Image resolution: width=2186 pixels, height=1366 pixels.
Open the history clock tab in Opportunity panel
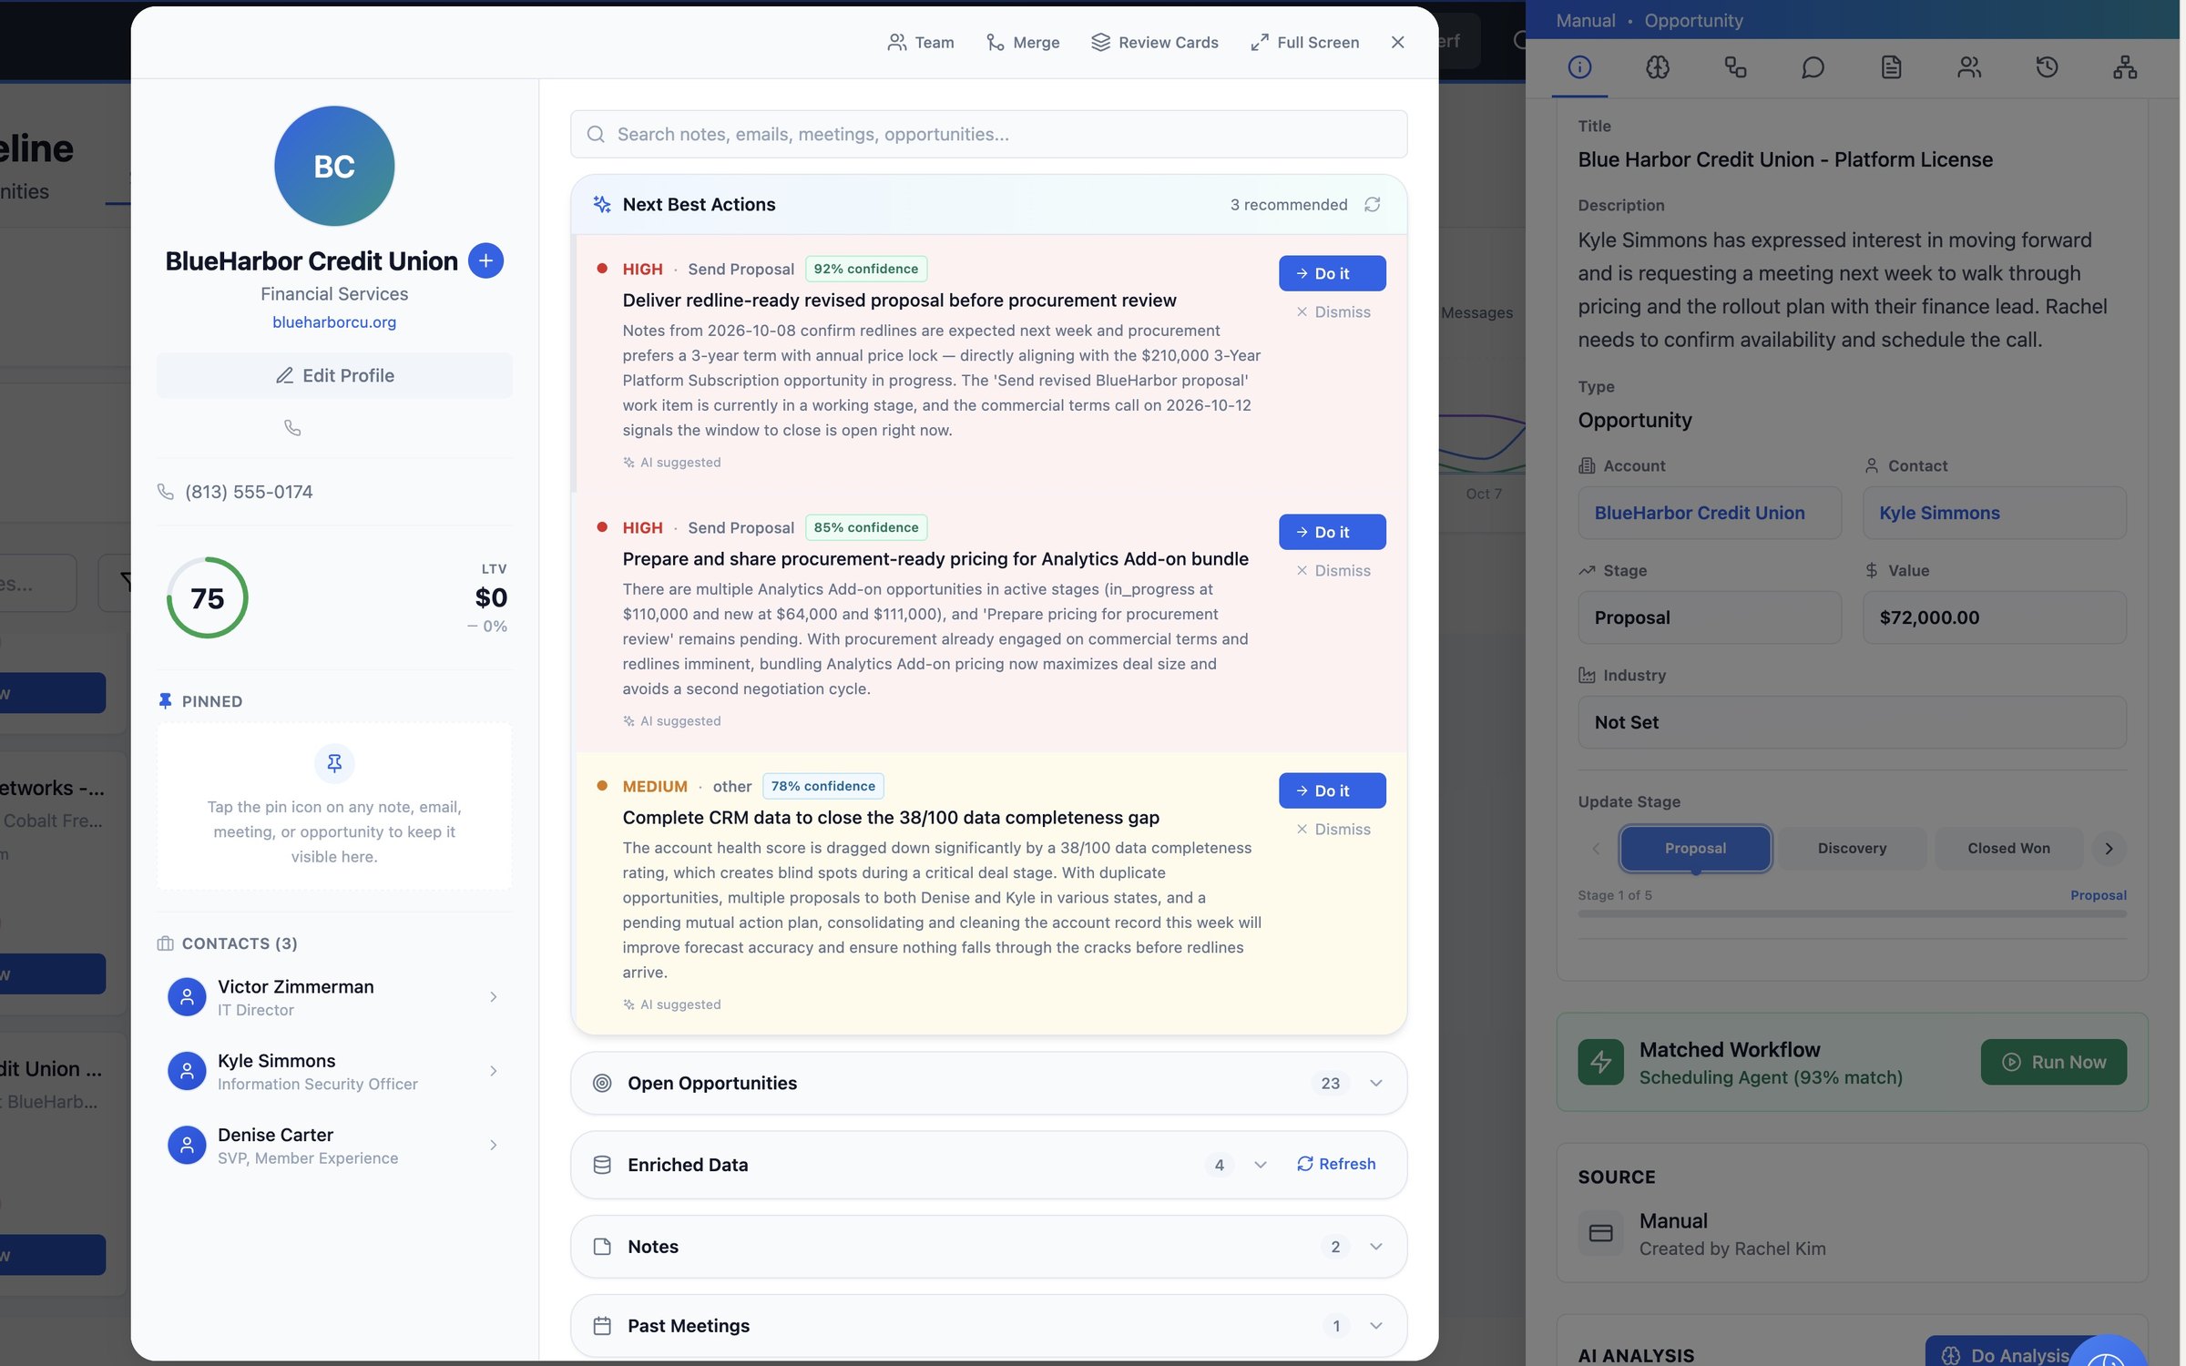(2047, 66)
